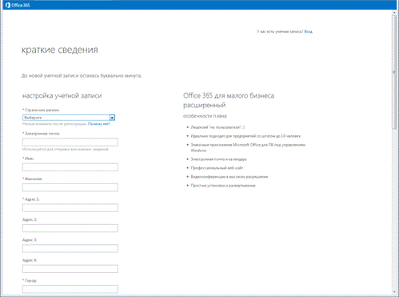Click the scrollbar up arrow
This screenshot has height=297, width=399.
coord(394,13)
